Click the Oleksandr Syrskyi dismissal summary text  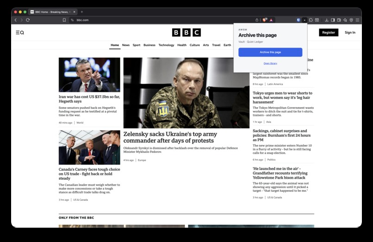pos(180,150)
